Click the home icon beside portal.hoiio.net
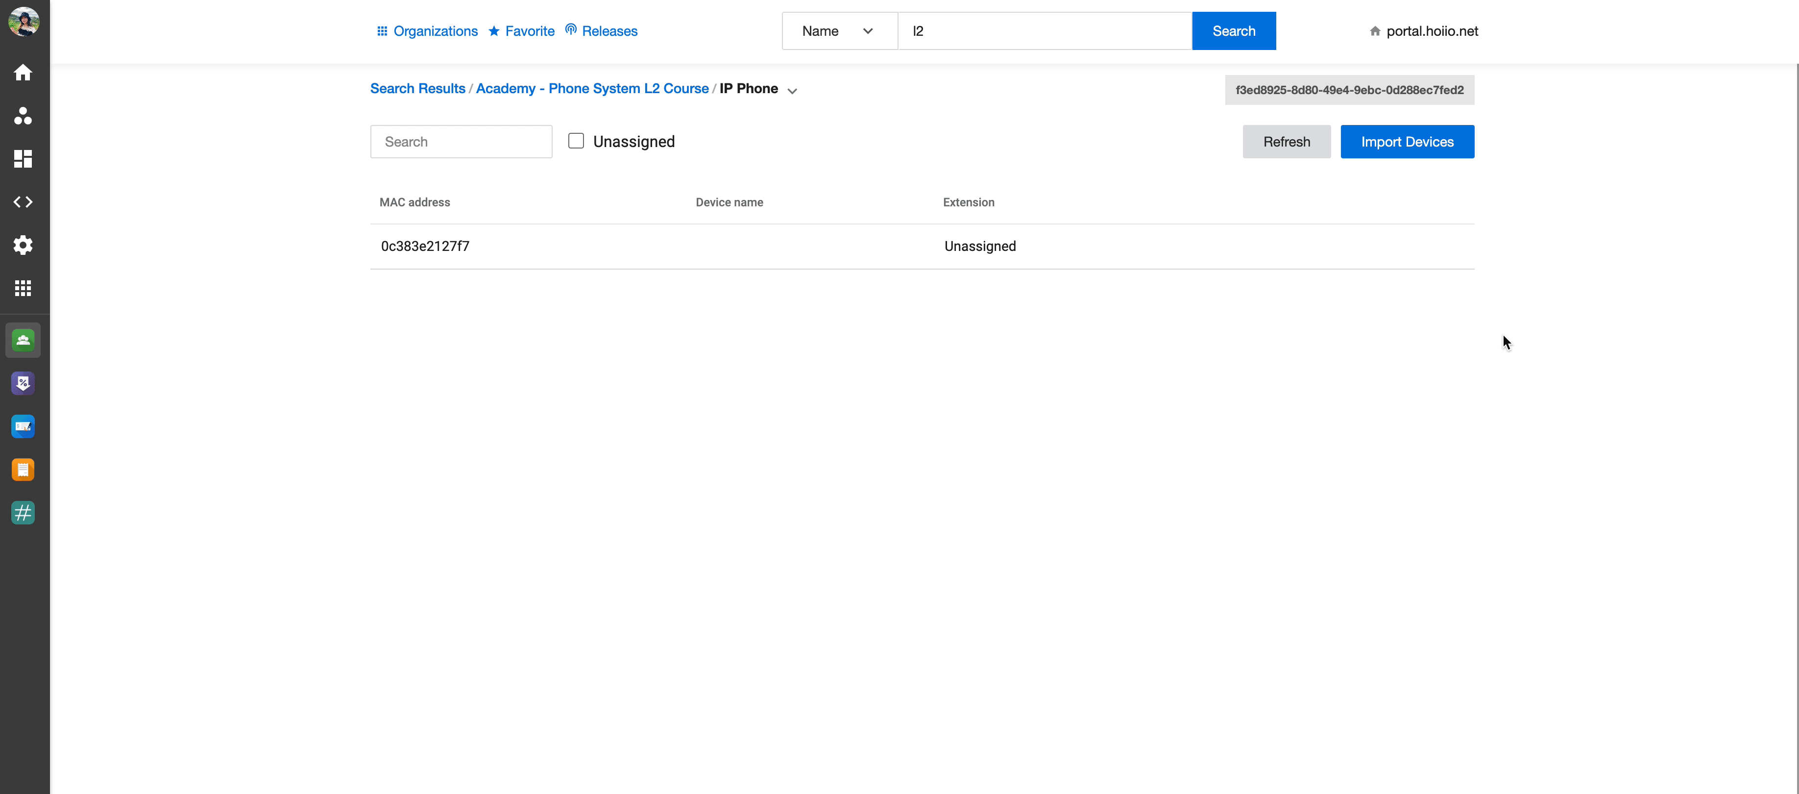This screenshot has width=1799, height=794. [1375, 31]
